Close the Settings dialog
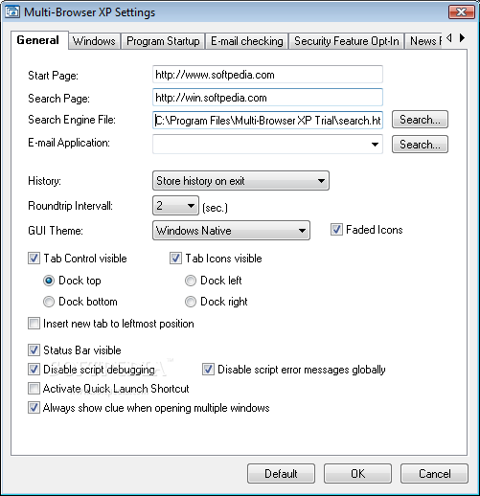Screen dimensions: 480x496 461,12
